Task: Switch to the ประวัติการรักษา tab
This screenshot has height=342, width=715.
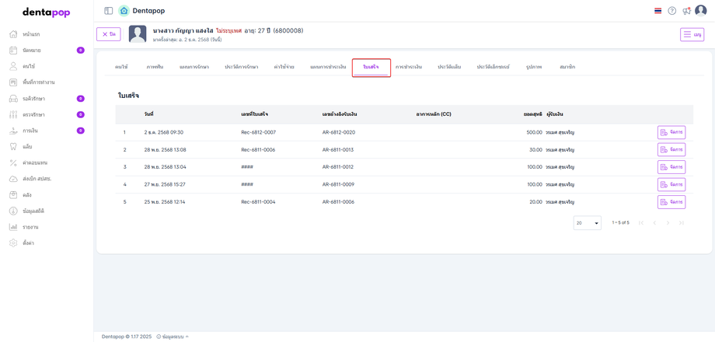Action: 241,67
